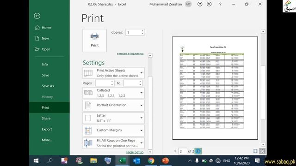Open the Letter paper size dropdown
Screen dimensions: 296x166
tap(113, 118)
